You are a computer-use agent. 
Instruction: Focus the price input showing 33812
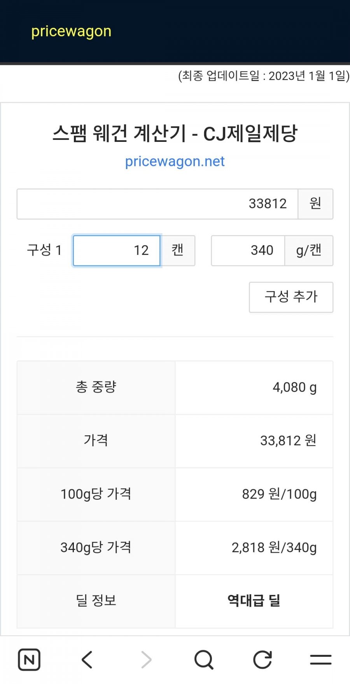[x=157, y=204]
